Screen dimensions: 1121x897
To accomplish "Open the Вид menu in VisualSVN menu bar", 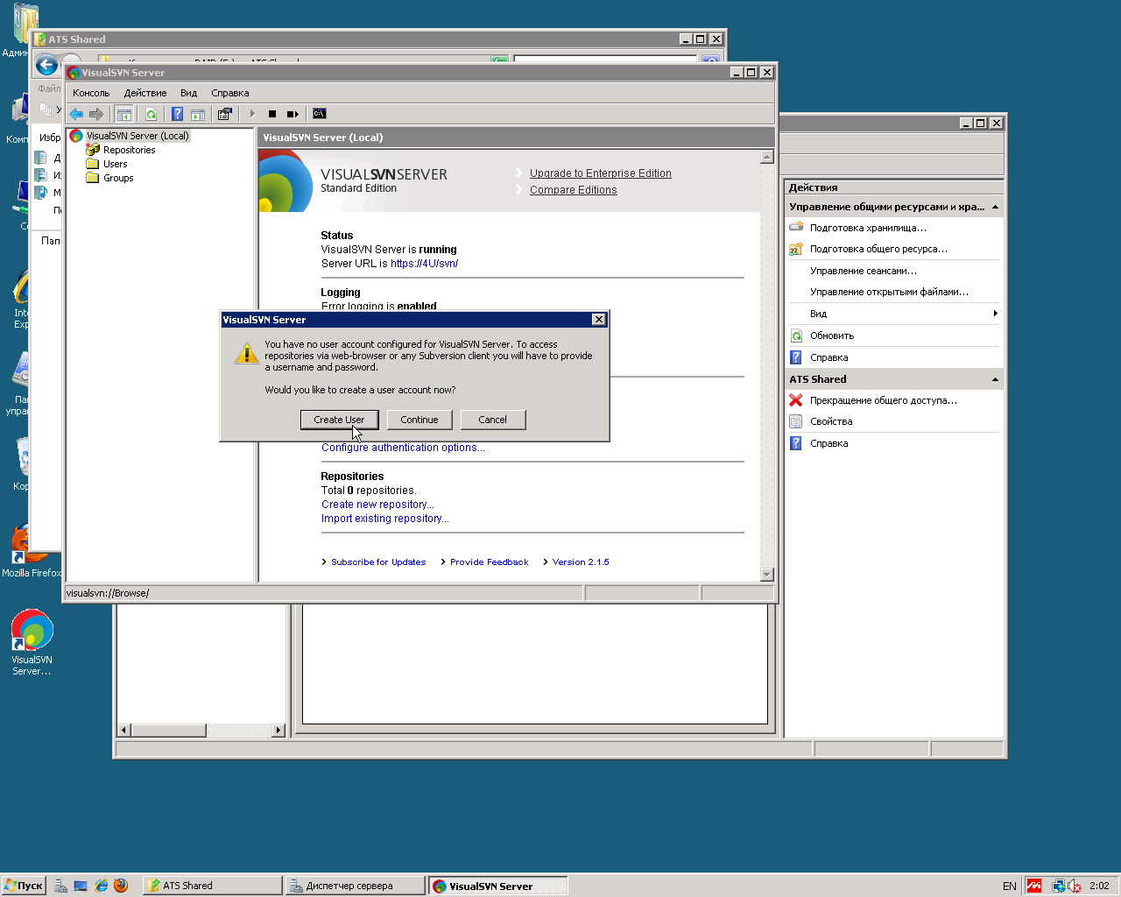I will tap(188, 93).
